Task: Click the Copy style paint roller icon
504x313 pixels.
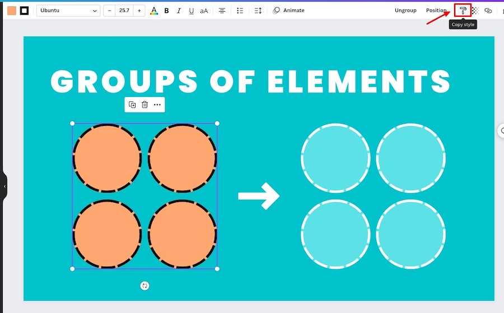Action: click(463, 11)
